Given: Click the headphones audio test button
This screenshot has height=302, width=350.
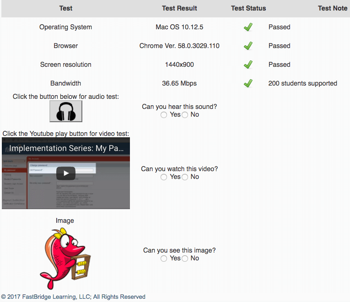Looking at the screenshot, I should click(x=65, y=111).
